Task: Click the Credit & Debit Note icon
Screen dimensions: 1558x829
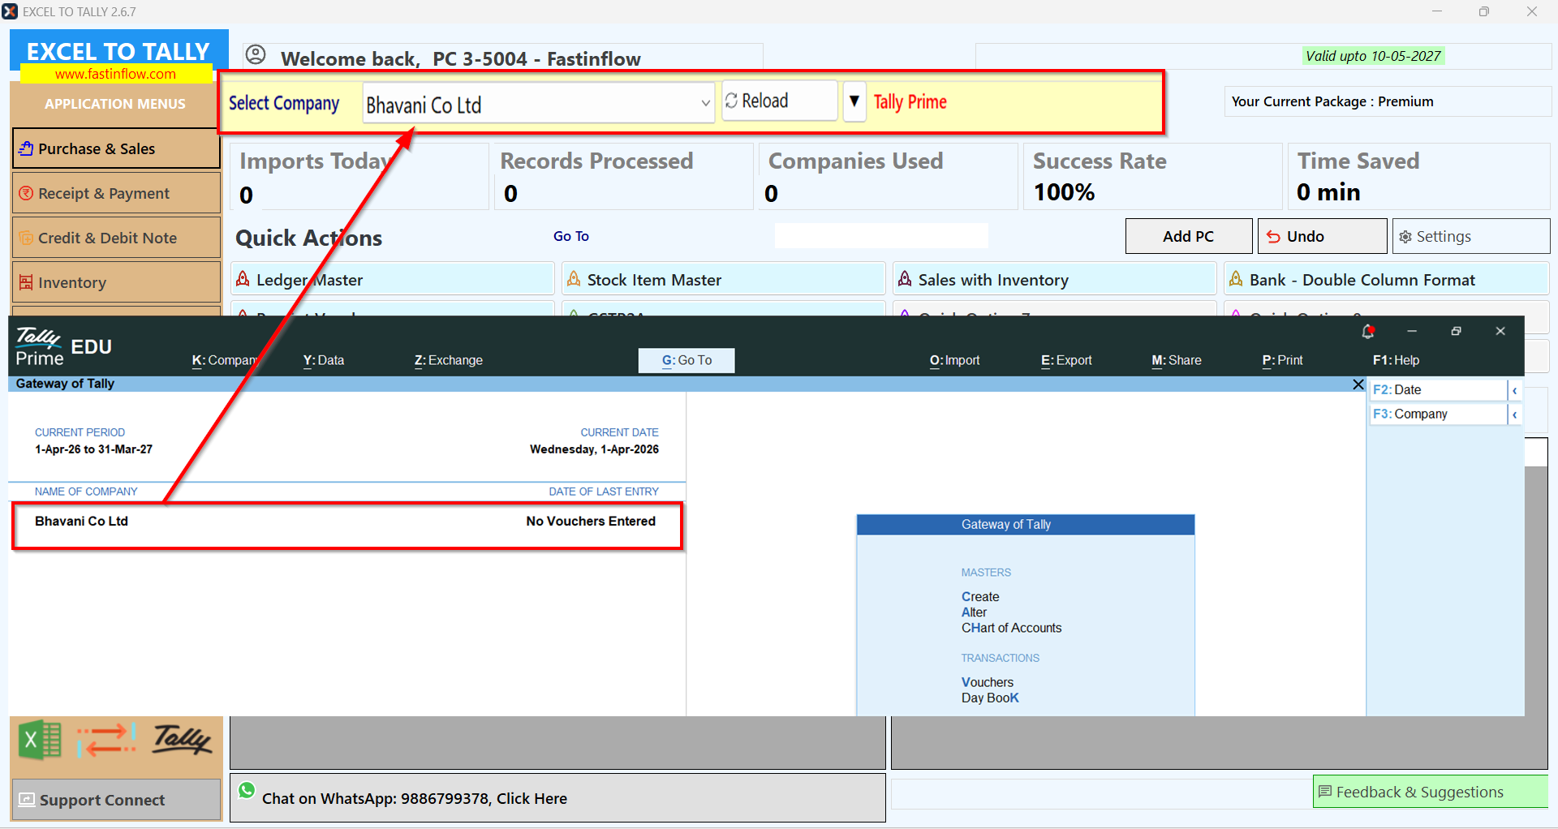Action: coord(26,238)
